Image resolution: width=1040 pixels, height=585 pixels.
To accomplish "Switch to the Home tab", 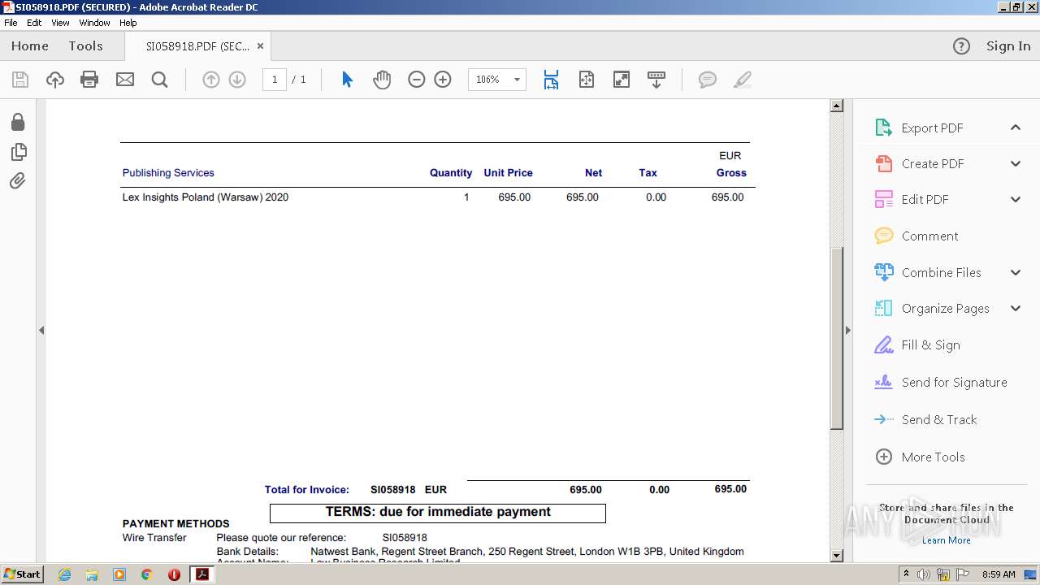I will pyautogui.click(x=30, y=46).
